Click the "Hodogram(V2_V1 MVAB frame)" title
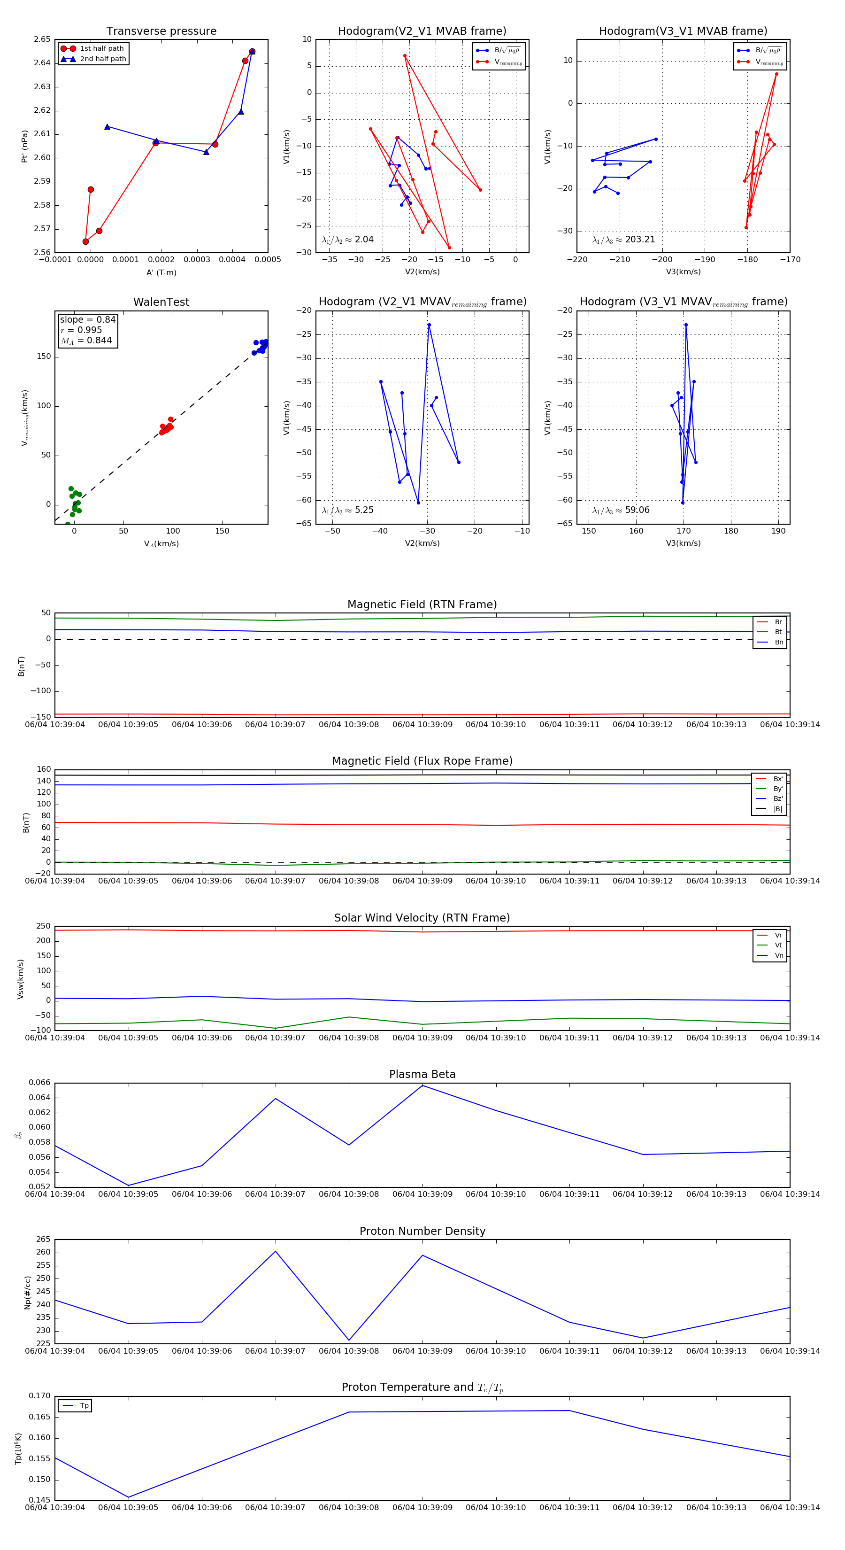The image size is (845, 1550). 422,31
